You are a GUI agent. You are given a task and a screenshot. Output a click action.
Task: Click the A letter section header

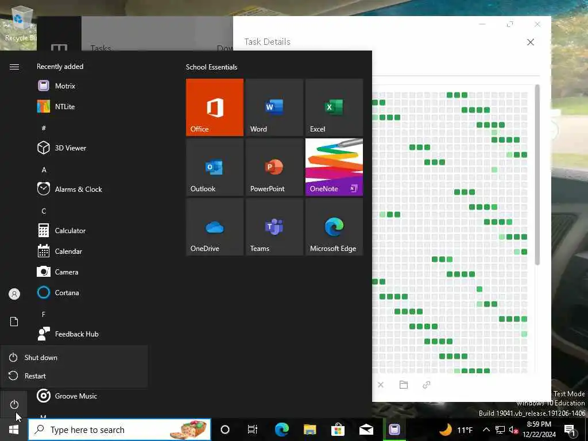44,169
